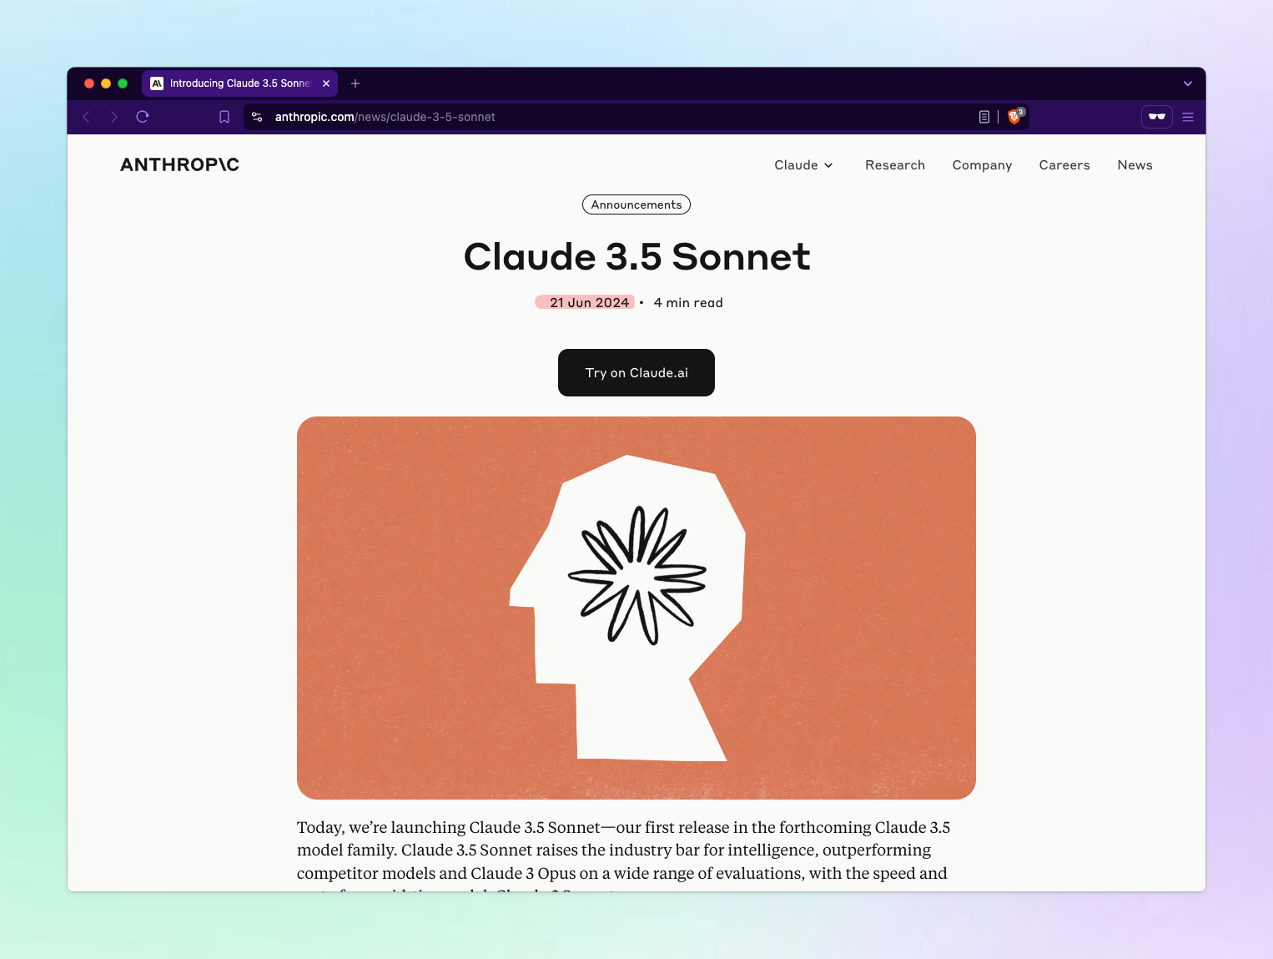Activate reader mode from the address bar

984,117
